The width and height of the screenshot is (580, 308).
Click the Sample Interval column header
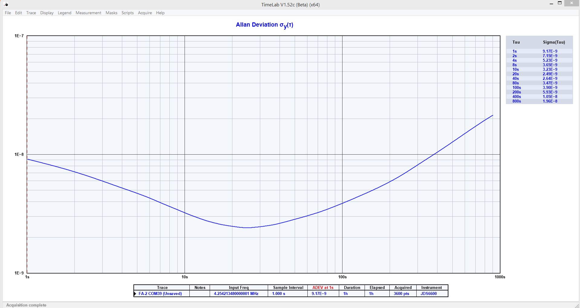click(x=288, y=287)
